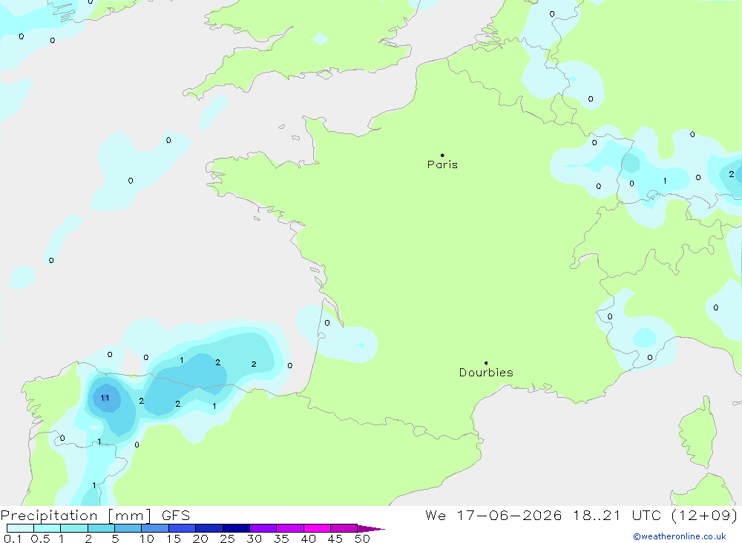Select the 5–10 mm legend swatch
Image resolution: width=742 pixels, height=543 pixels.
[128, 528]
